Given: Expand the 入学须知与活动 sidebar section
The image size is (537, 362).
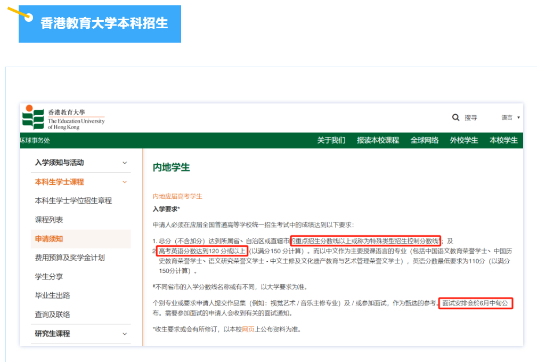Looking at the screenshot, I should click(125, 163).
